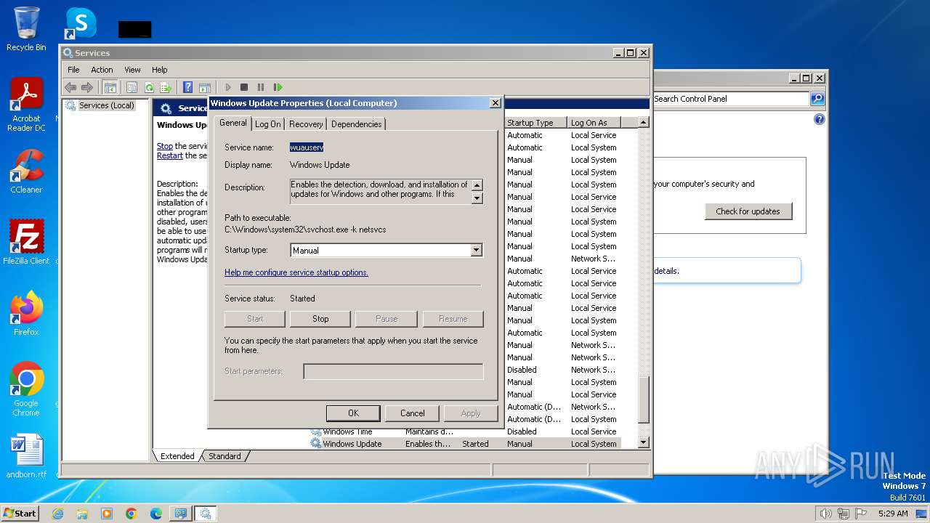Click the Refresh toolbar icon in Services
Screen dimensions: 930x523
click(149, 87)
